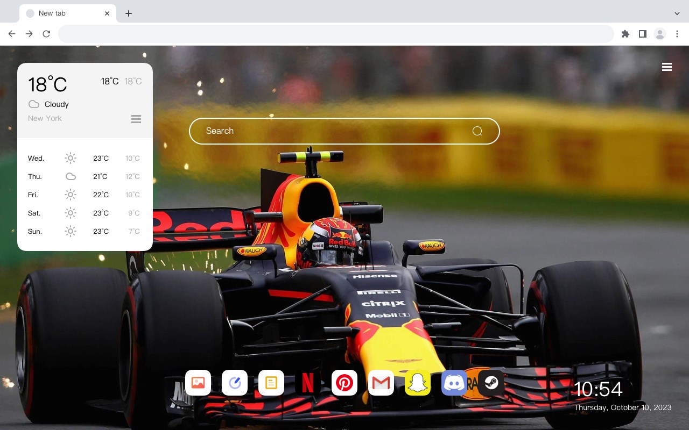Select the Sat. forecast row

point(85,213)
